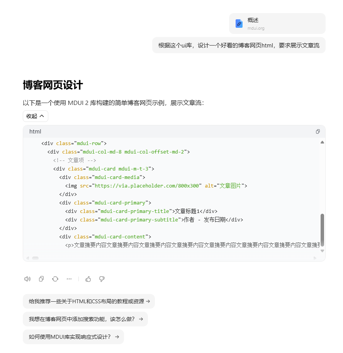
Task: Click the code block scroll-up arrow
Action: pos(322,142)
